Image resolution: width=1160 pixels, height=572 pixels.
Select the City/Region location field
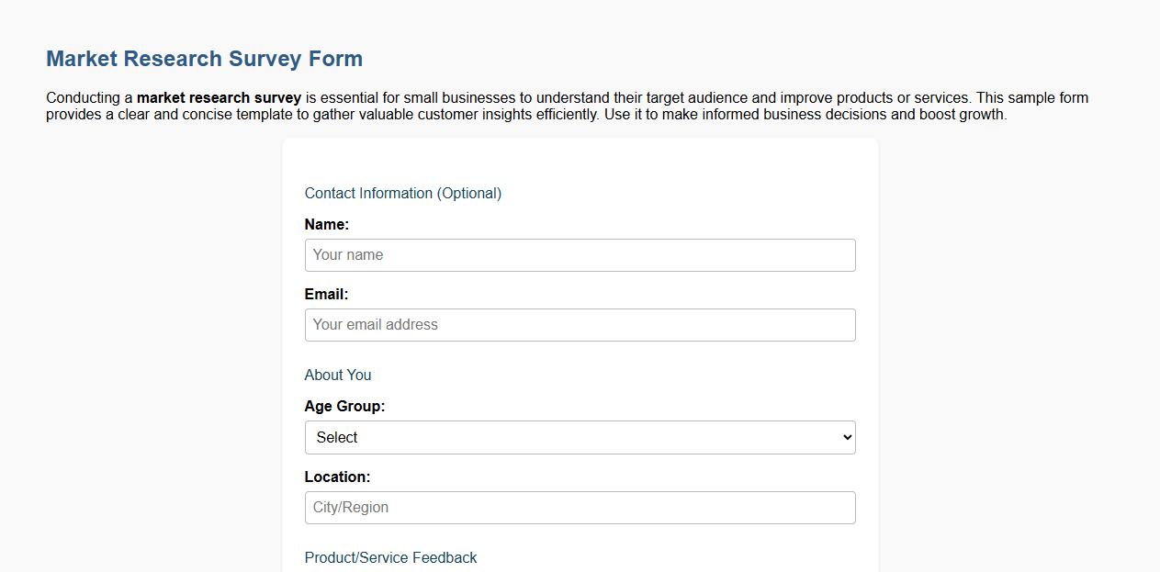pos(579,507)
